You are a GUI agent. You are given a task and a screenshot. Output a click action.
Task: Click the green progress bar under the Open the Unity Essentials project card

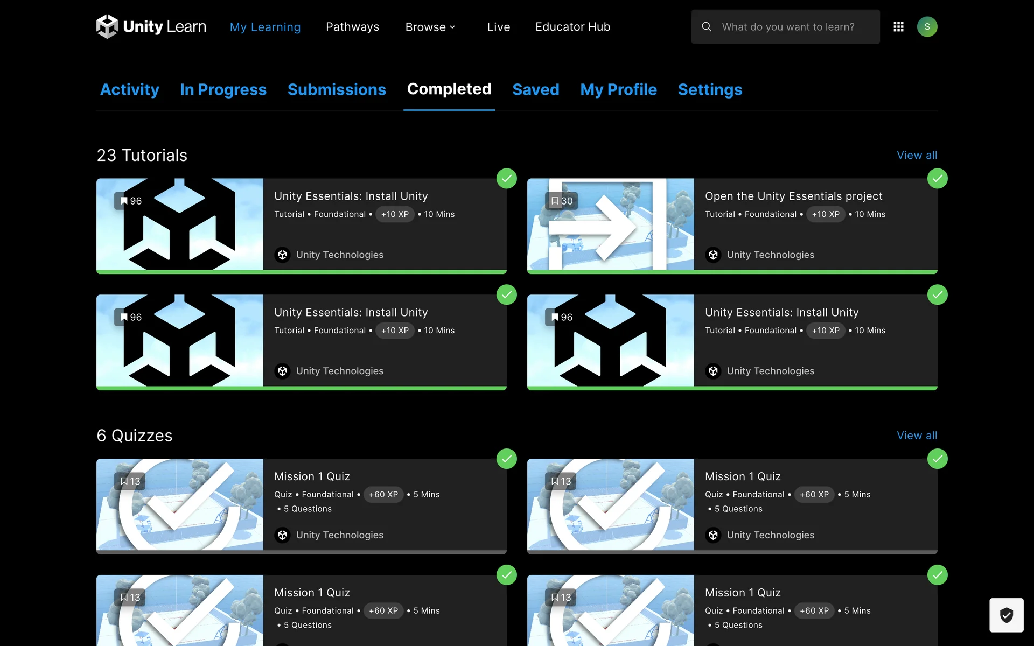(732, 272)
